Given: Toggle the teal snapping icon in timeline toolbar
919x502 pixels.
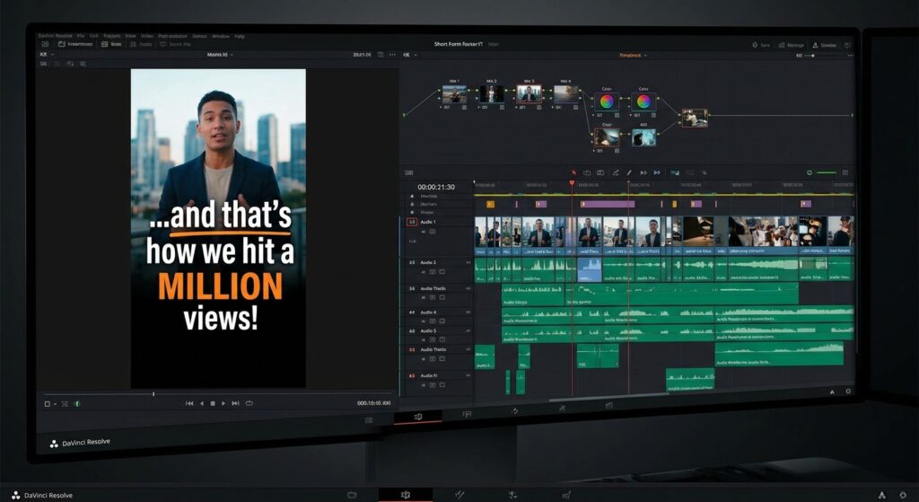Looking at the screenshot, I should click(675, 172).
